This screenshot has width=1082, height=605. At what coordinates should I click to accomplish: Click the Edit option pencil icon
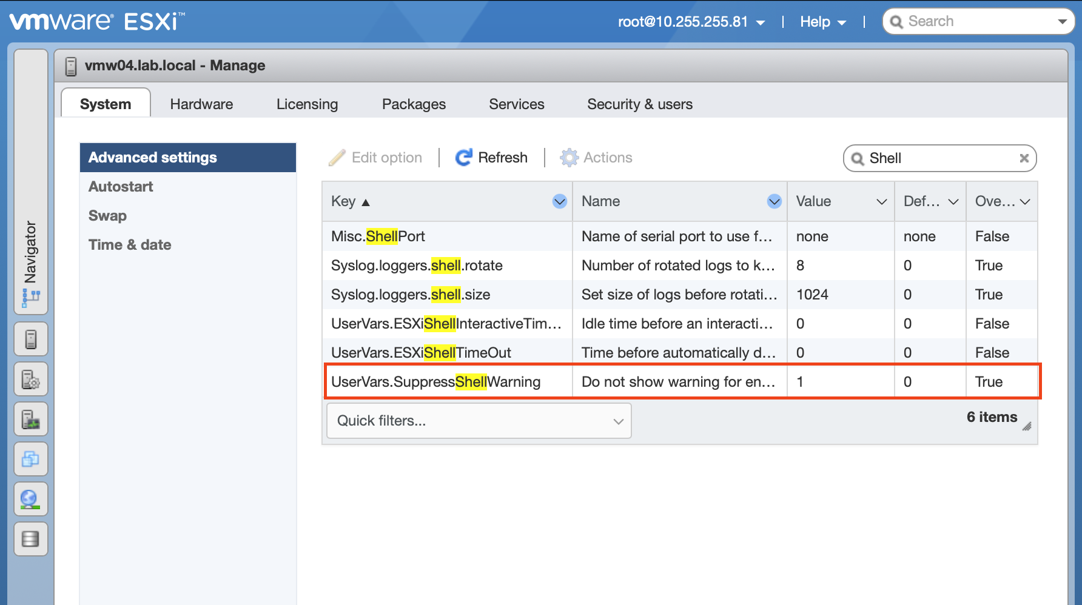[x=337, y=158]
